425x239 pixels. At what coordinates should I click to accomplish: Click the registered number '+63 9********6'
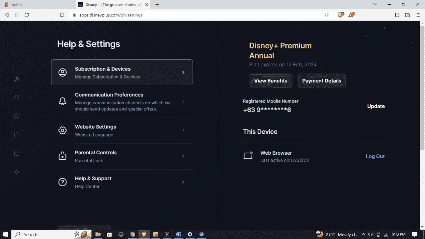tap(267, 110)
